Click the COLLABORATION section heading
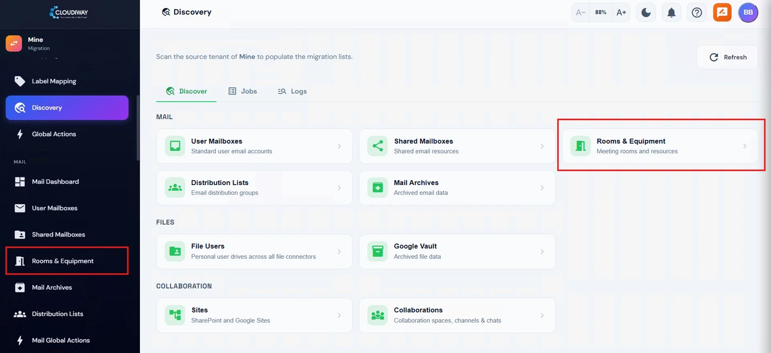This screenshot has height=353, width=771. 184,286
